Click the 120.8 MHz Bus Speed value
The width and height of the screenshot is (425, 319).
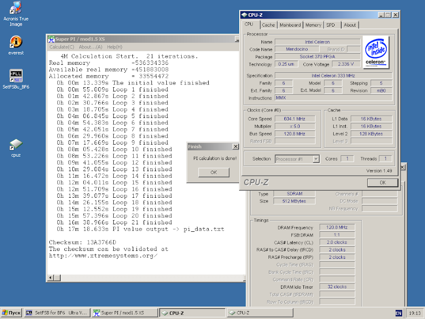[x=295, y=134]
